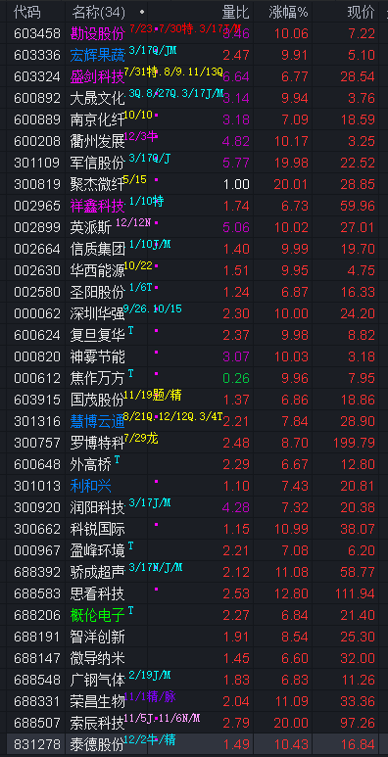
Task: Select 神雾节能 stock name
Action: (98, 356)
